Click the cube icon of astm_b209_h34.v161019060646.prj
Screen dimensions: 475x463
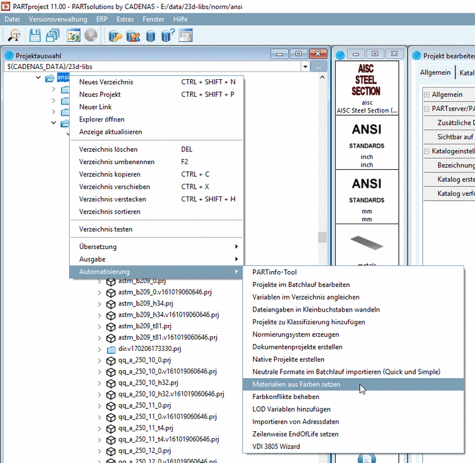[111, 315]
